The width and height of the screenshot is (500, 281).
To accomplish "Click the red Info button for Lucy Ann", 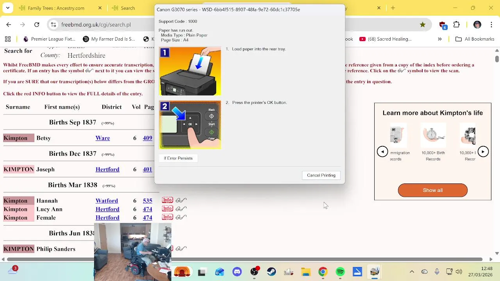I will coord(167,209).
